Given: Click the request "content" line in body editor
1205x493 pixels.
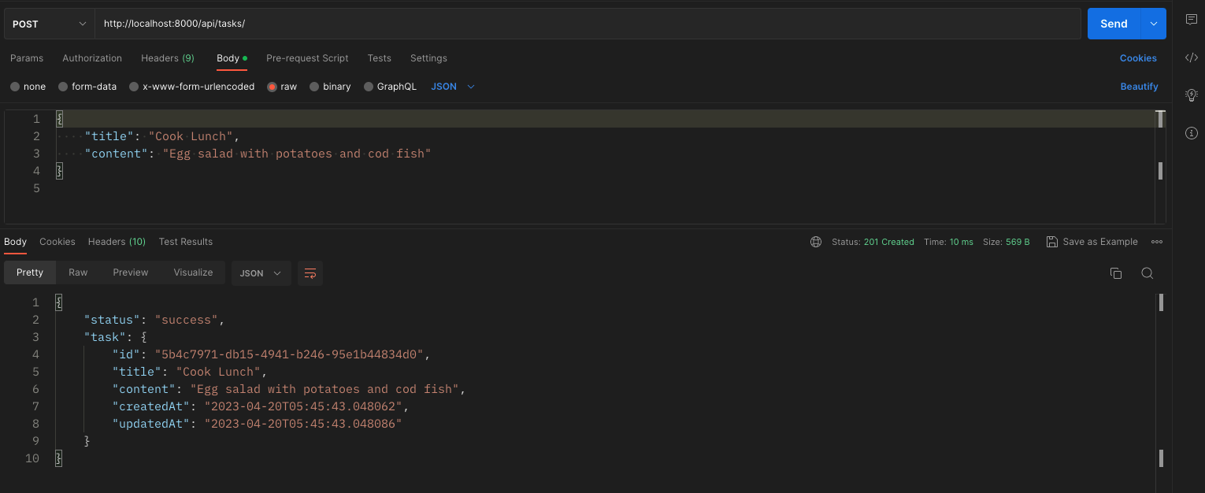Looking at the screenshot, I should pyautogui.click(x=258, y=154).
